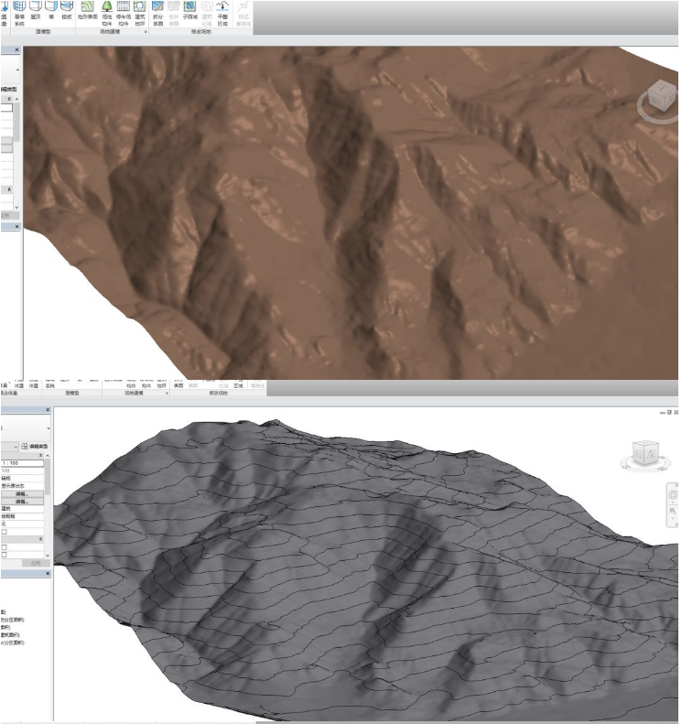Click the Property Line (建筑红线) tool
The width and height of the screenshot is (682, 724).
point(207,13)
